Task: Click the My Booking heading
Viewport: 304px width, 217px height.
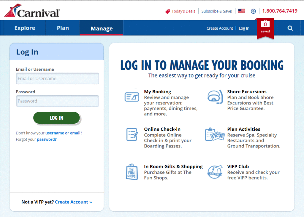Action: pos(157,92)
